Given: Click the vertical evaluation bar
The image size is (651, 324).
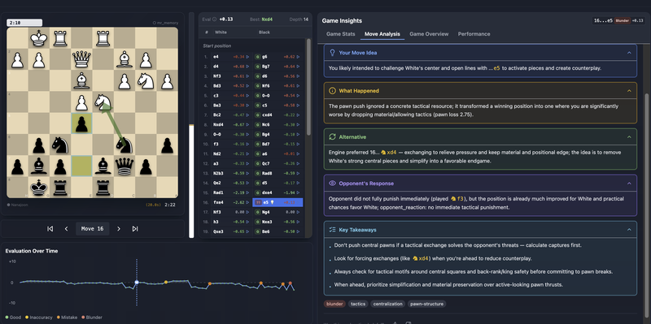Looking at the screenshot, I should [x=191, y=125].
